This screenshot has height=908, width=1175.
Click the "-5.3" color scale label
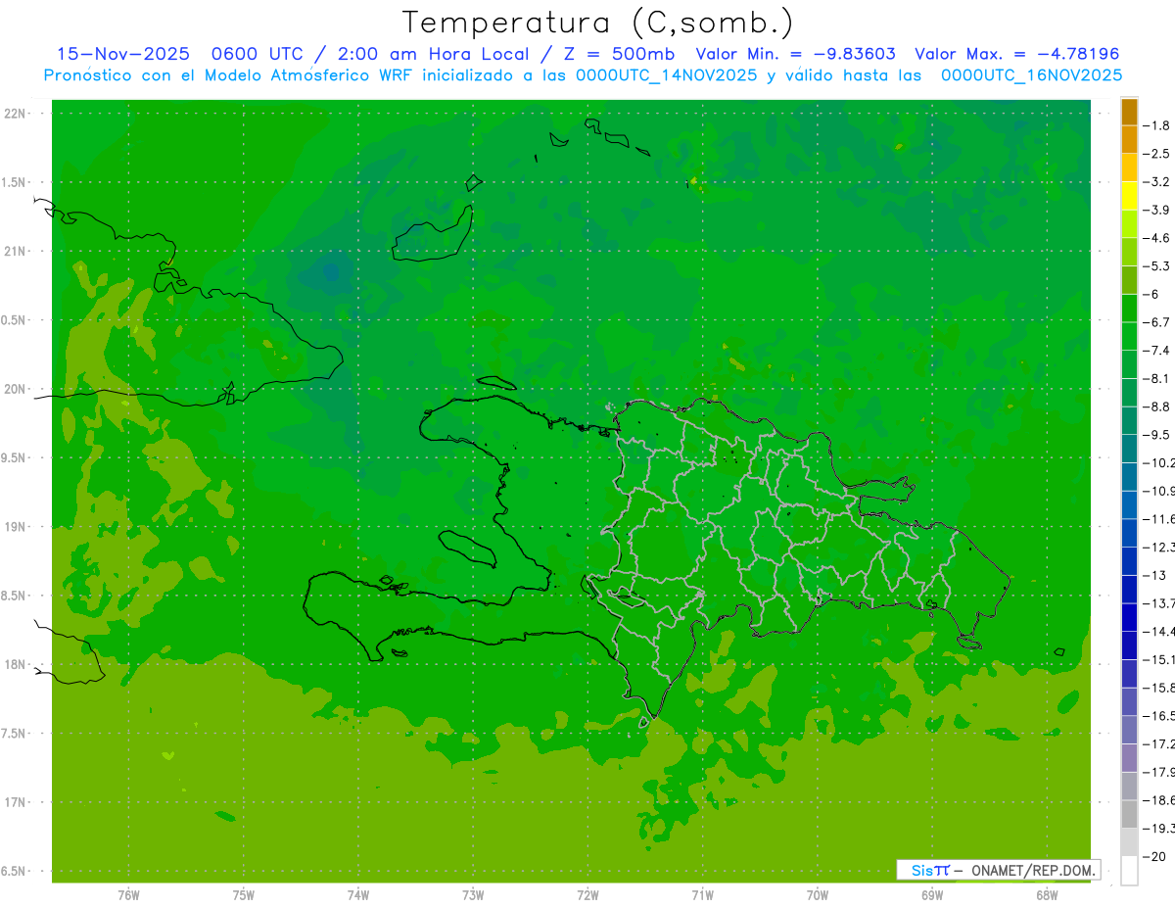(1156, 266)
